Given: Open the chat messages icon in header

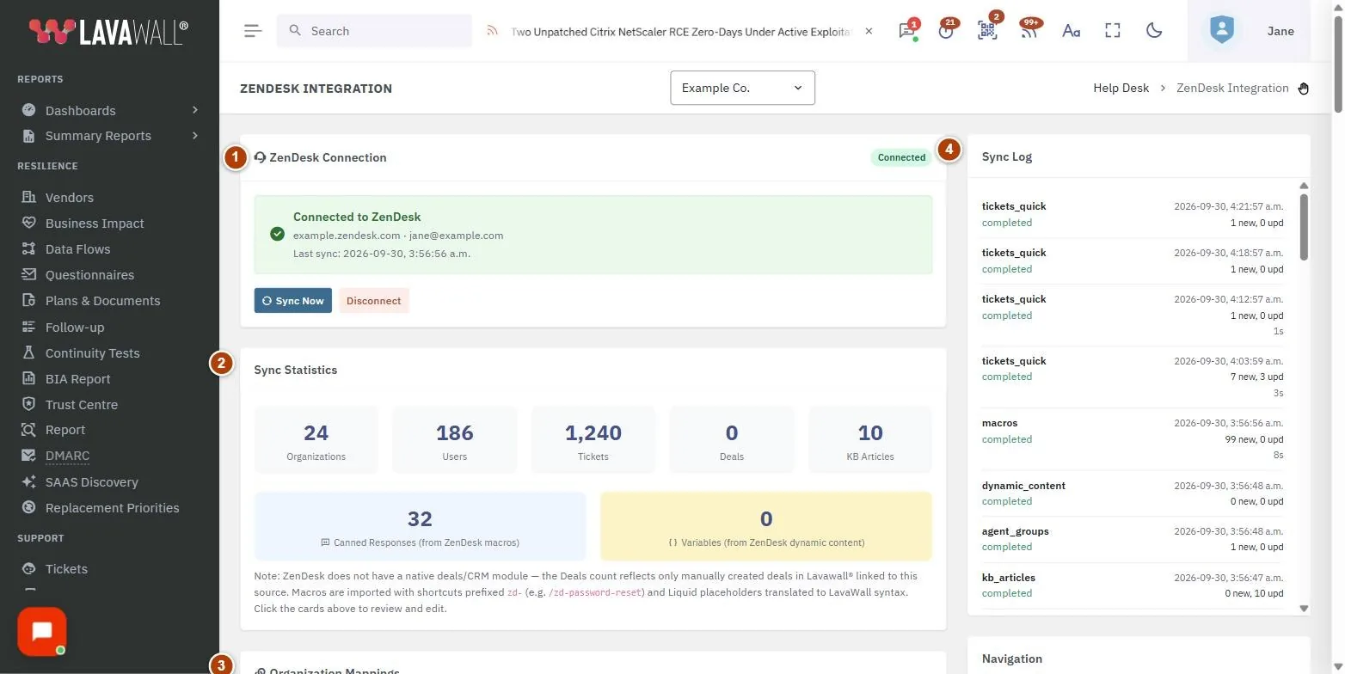Looking at the screenshot, I should pos(906,31).
